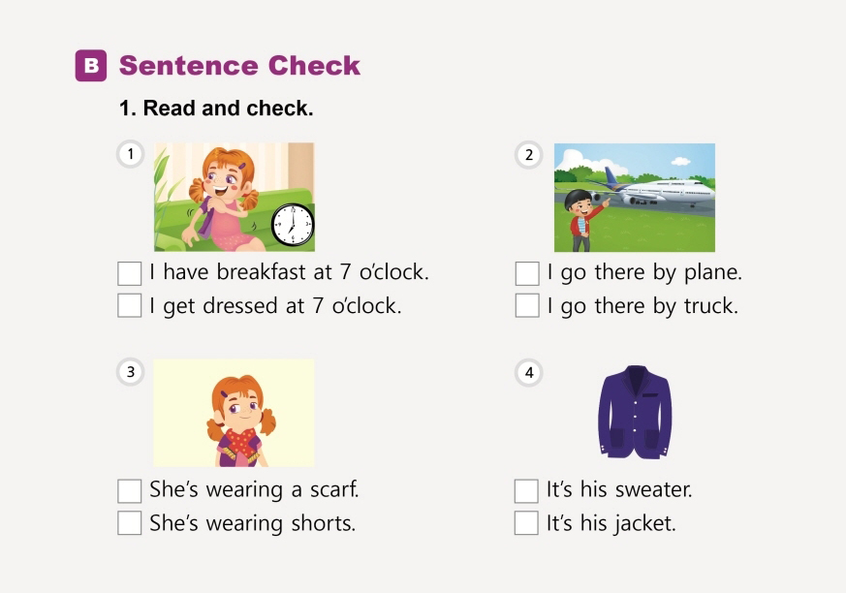846x593 pixels.
Task: Tick the "I go there by truck" checkbox
Action: pos(527,306)
